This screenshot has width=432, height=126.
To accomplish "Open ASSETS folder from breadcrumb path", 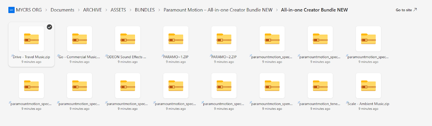I will (118, 10).
